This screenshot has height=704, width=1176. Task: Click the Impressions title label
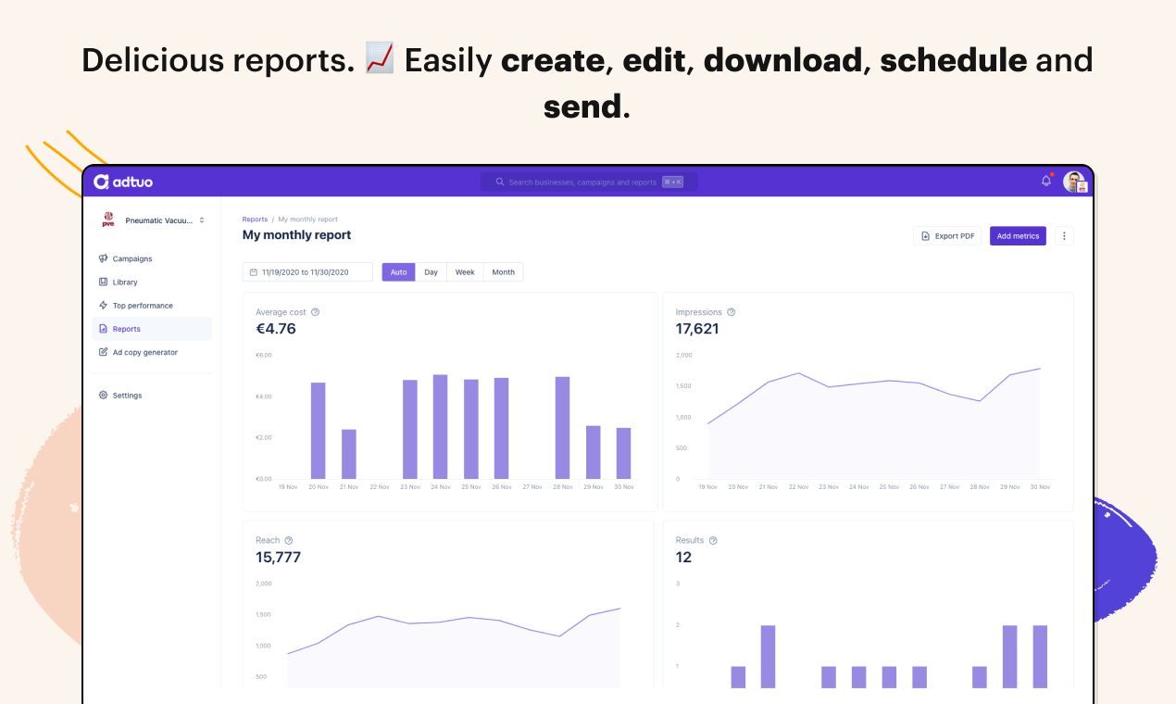699,312
